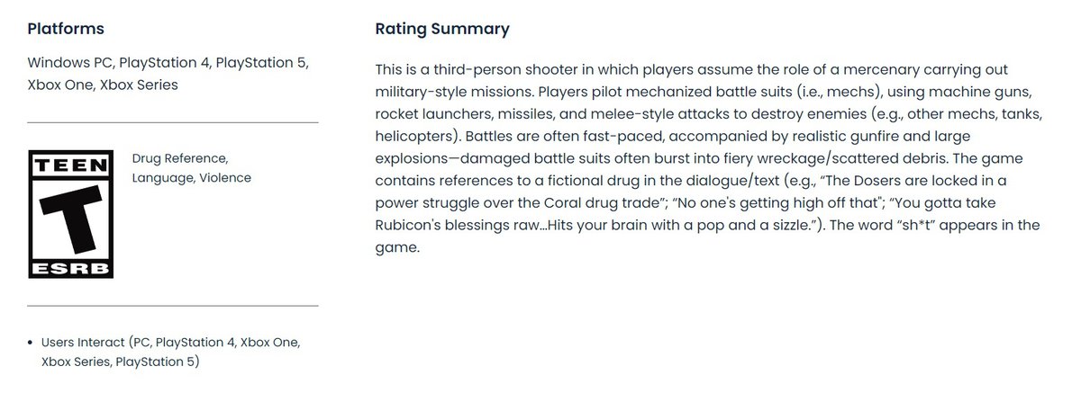Image resolution: width=1081 pixels, height=393 pixels.
Task: Click the Users Interact interactive element text
Action: (x=83, y=343)
